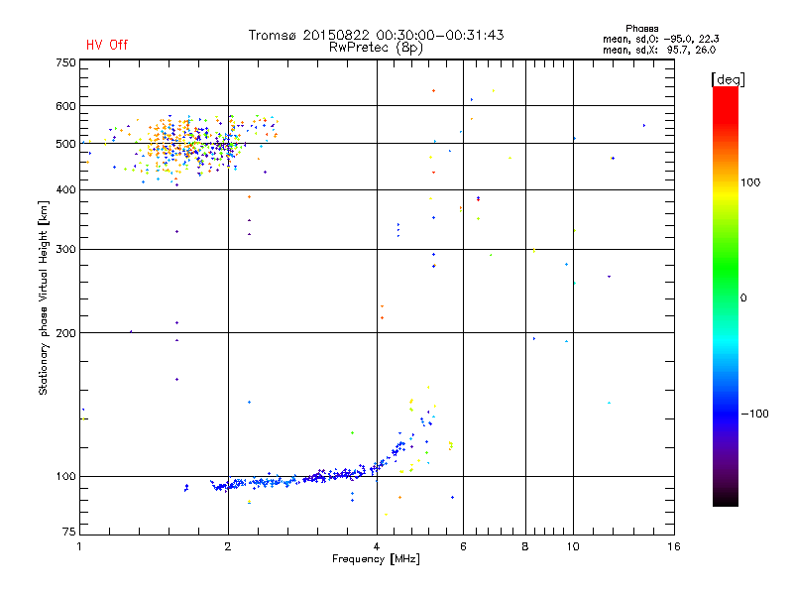Image resolution: width=793 pixels, height=595 pixels.
Task: Click the plot title 'Tromsø 20150822 00:30:00-00:31:43'
Action: (376, 35)
